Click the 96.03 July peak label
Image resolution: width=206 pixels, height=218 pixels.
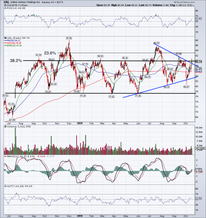pyautogui.click(x=157, y=43)
